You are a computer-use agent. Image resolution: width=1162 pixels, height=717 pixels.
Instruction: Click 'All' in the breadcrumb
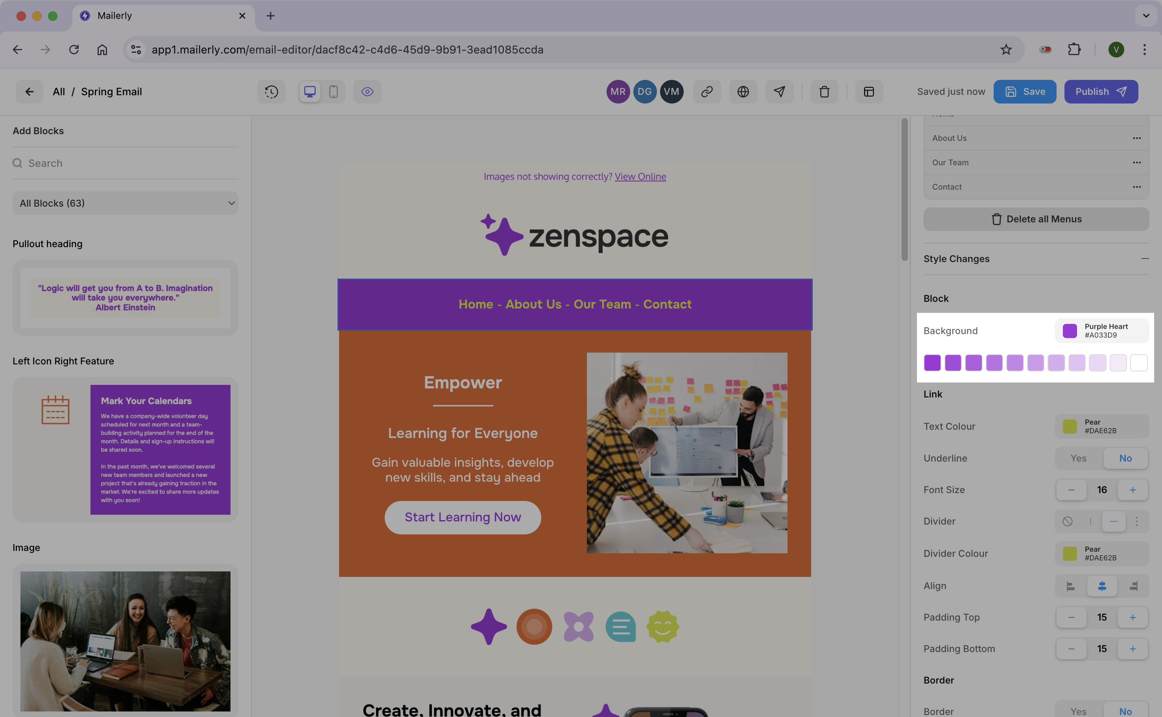coord(59,92)
